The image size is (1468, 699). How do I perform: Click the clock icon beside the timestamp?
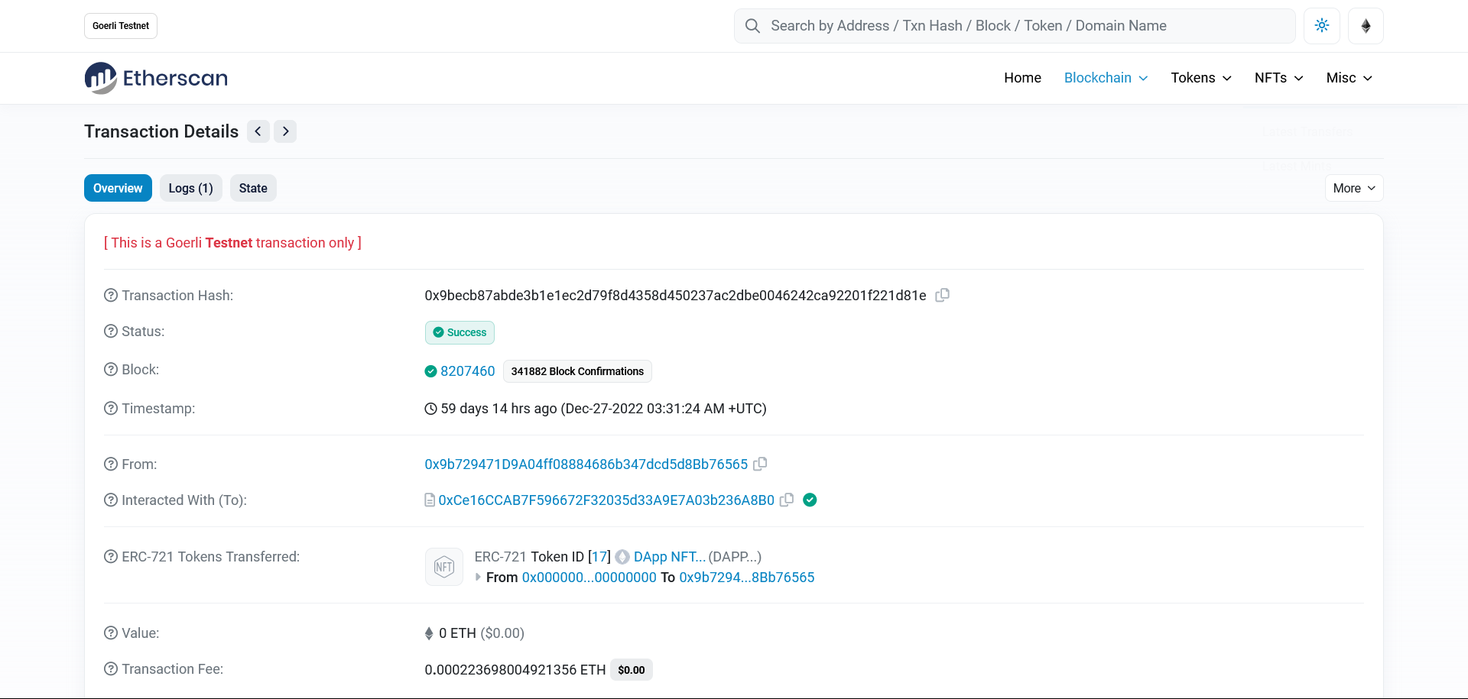430,409
